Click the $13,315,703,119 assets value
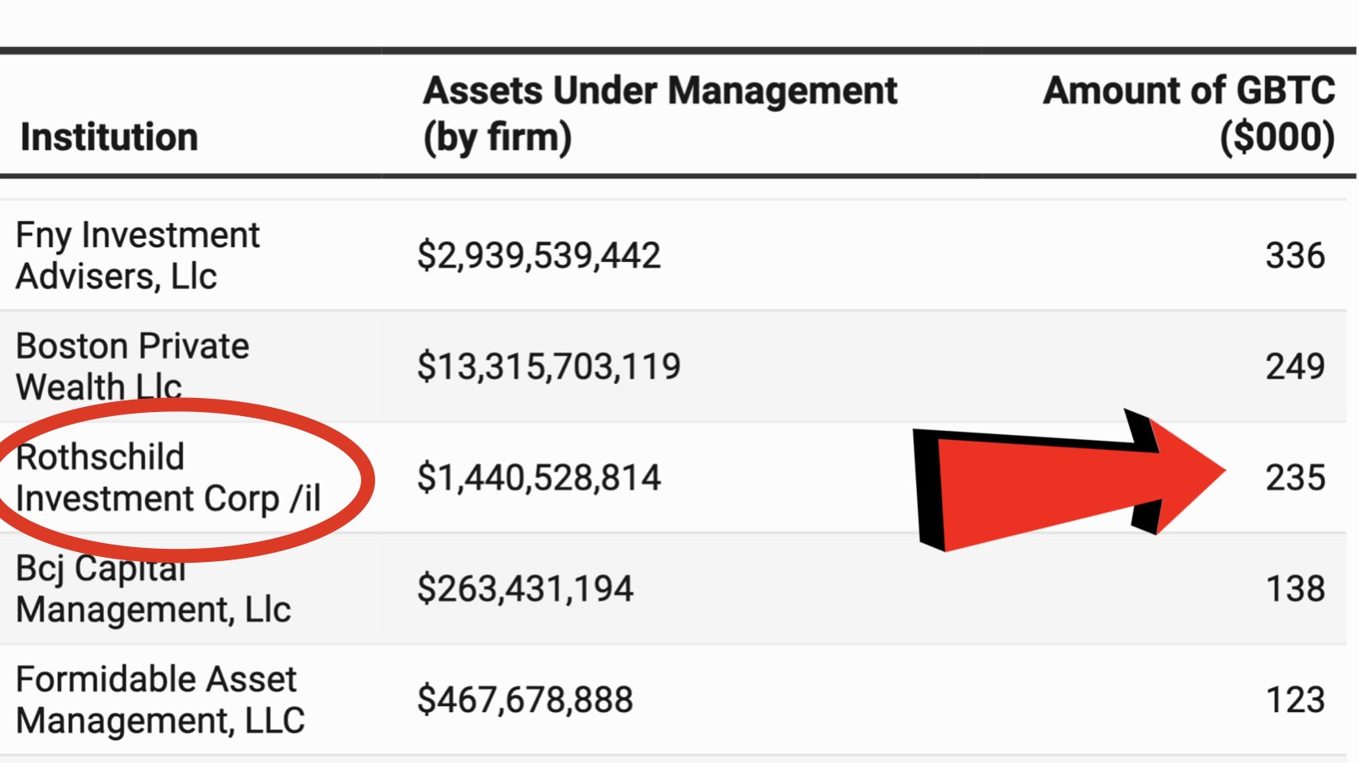 (548, 367)
